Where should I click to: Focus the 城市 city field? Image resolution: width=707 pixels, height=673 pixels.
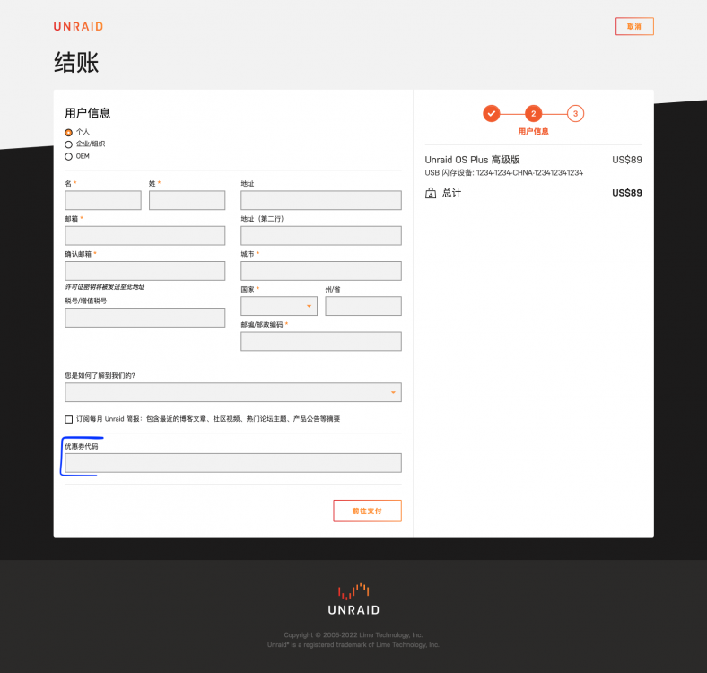(320, 271)
